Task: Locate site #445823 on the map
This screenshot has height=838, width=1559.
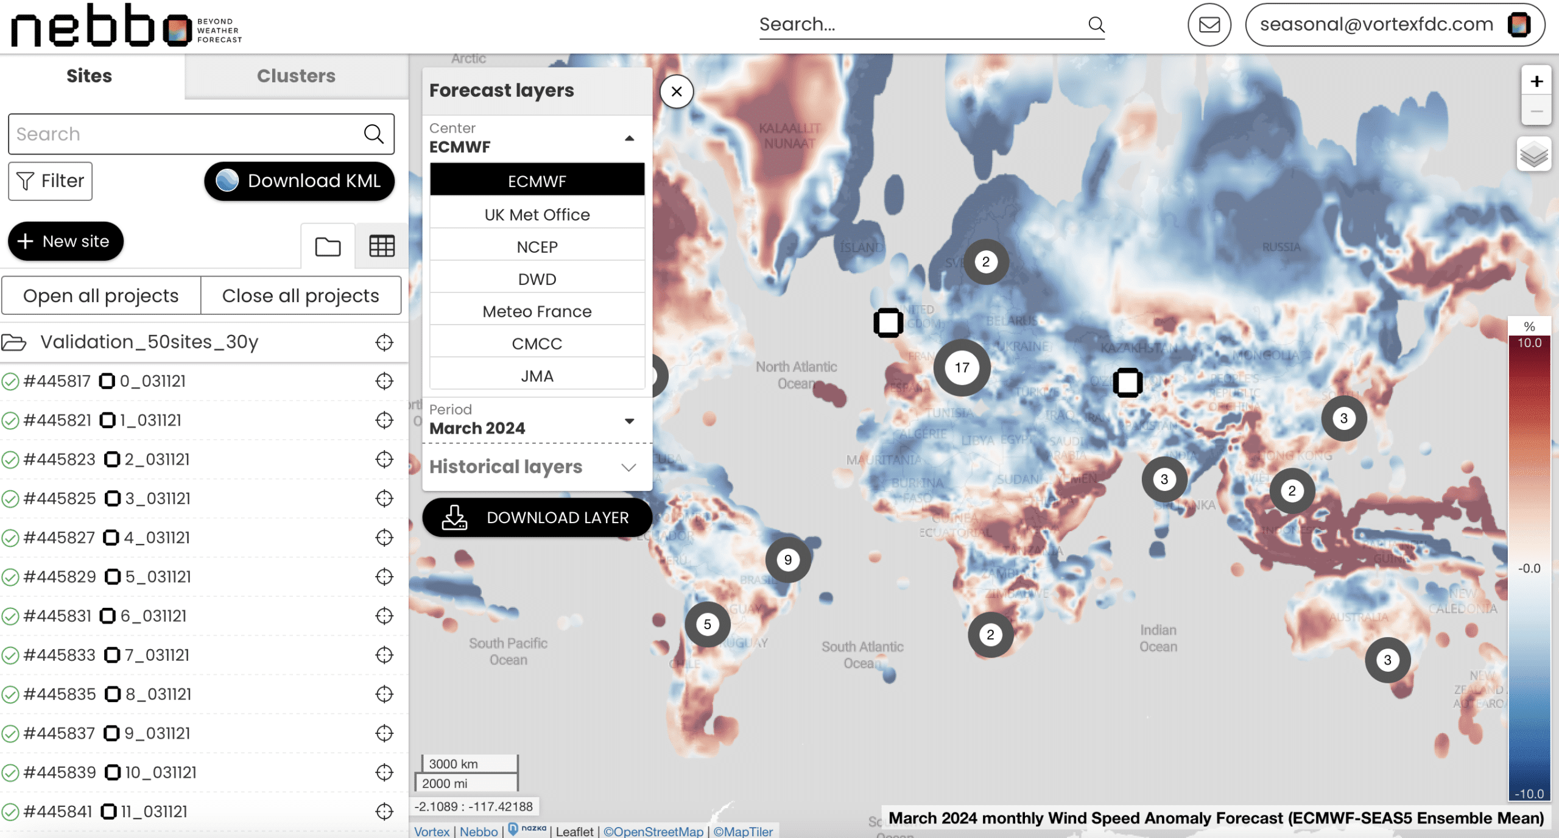Action: 384,459
